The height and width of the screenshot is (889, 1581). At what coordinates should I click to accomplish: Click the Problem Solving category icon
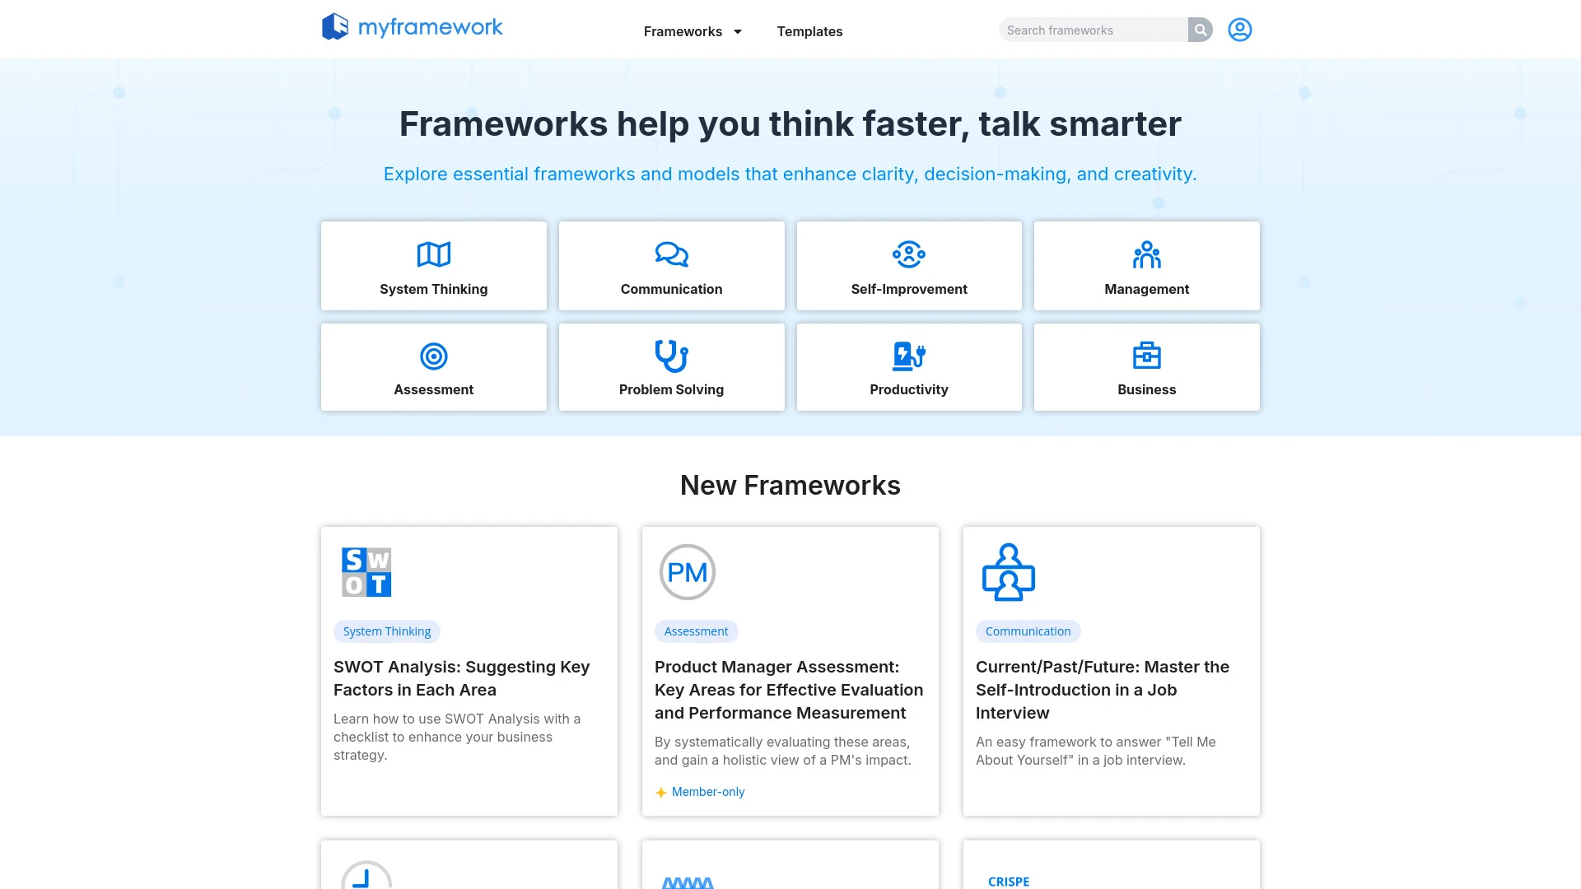pos(671,356)
